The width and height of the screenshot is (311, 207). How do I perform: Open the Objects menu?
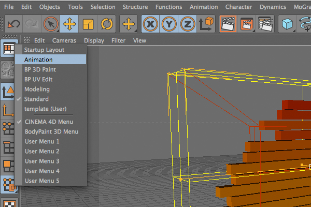tap(50, 7)
